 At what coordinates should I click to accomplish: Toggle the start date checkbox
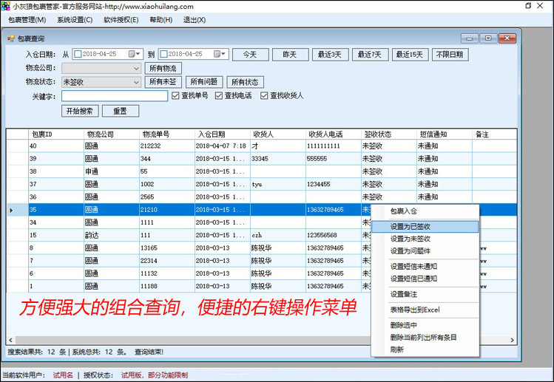(78, 54)
